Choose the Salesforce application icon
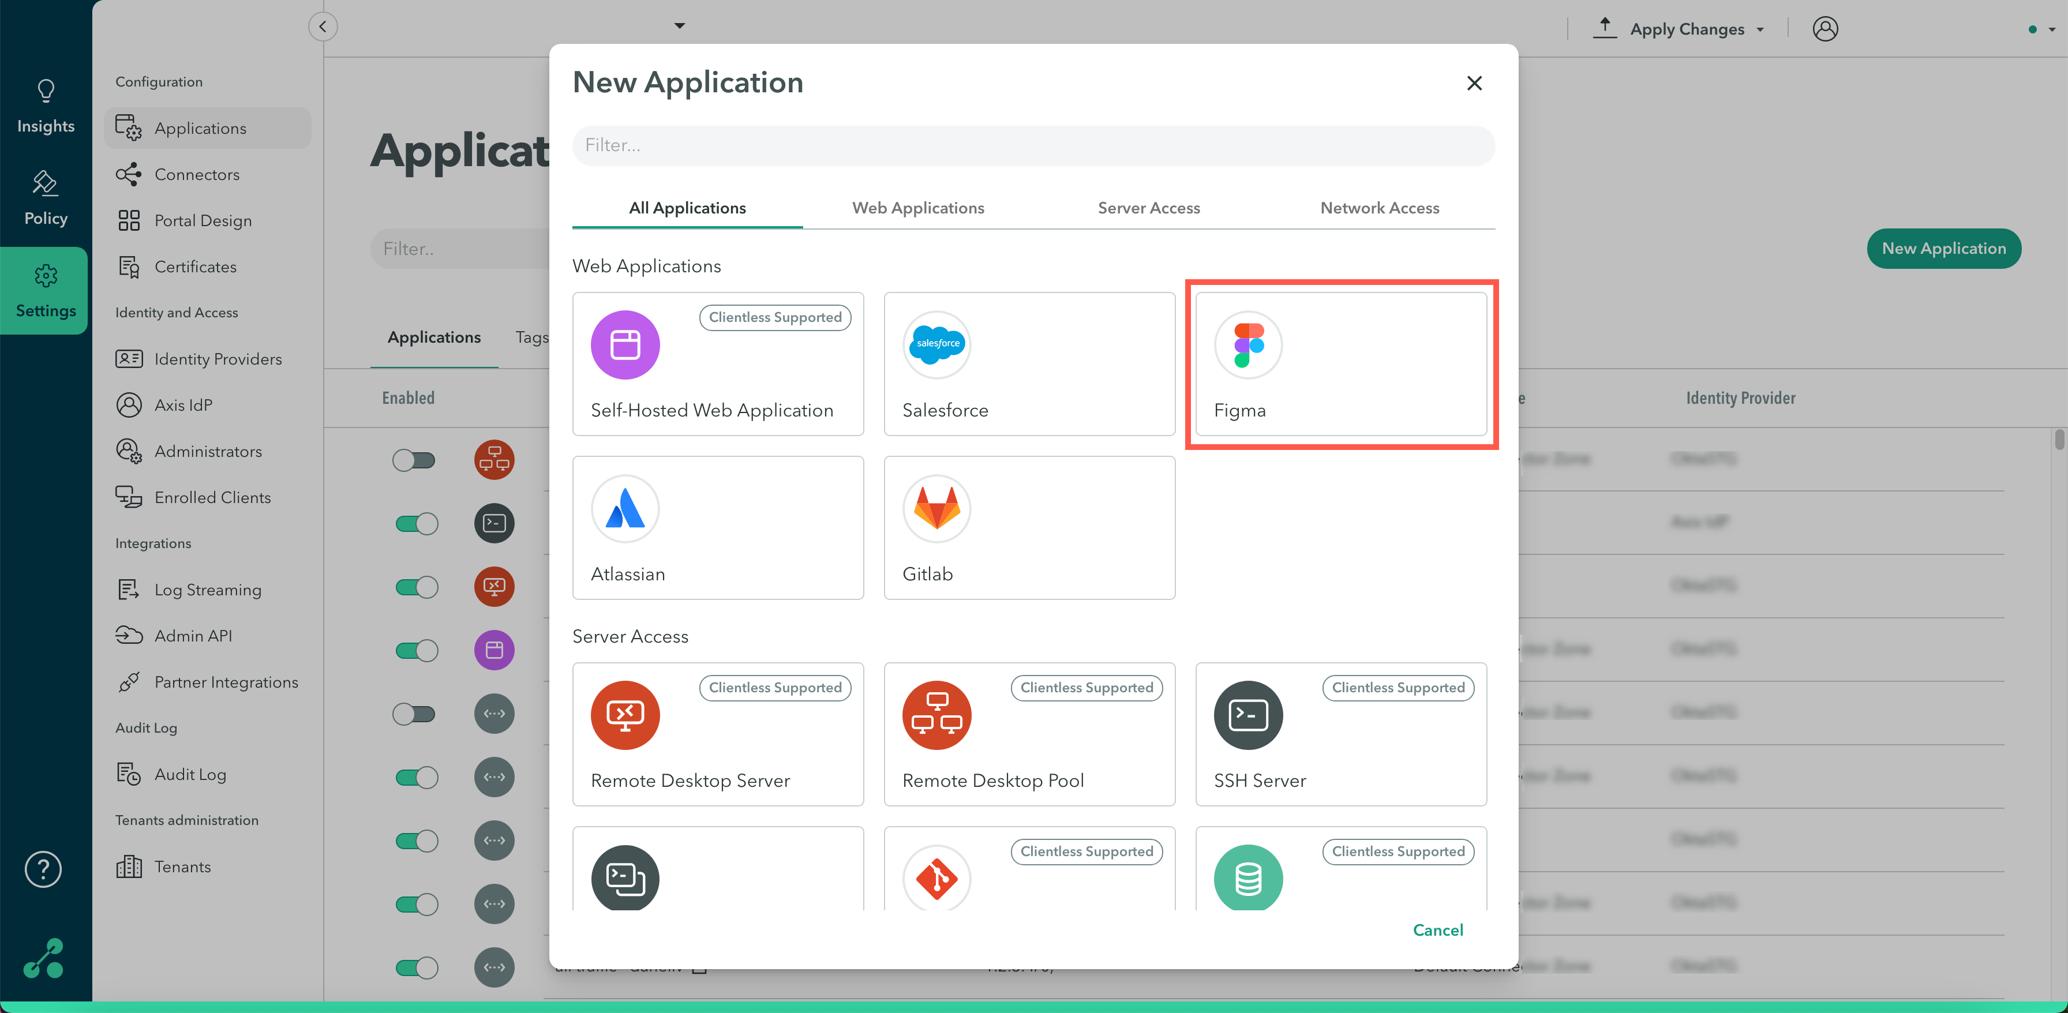The image size is (2068, 1013). pos(936,344)
